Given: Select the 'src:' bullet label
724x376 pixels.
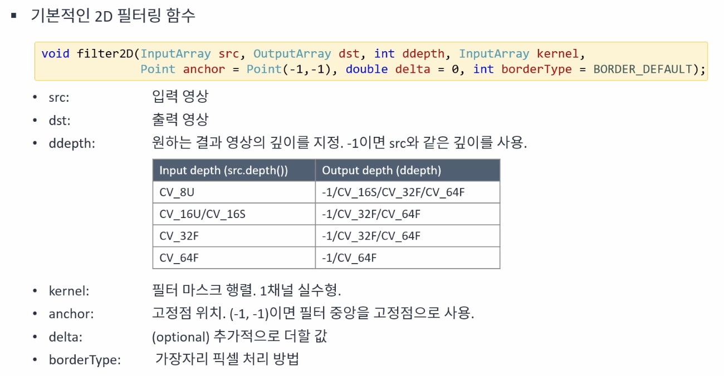Looking at the screenshot, I should (x=58, y=97).
